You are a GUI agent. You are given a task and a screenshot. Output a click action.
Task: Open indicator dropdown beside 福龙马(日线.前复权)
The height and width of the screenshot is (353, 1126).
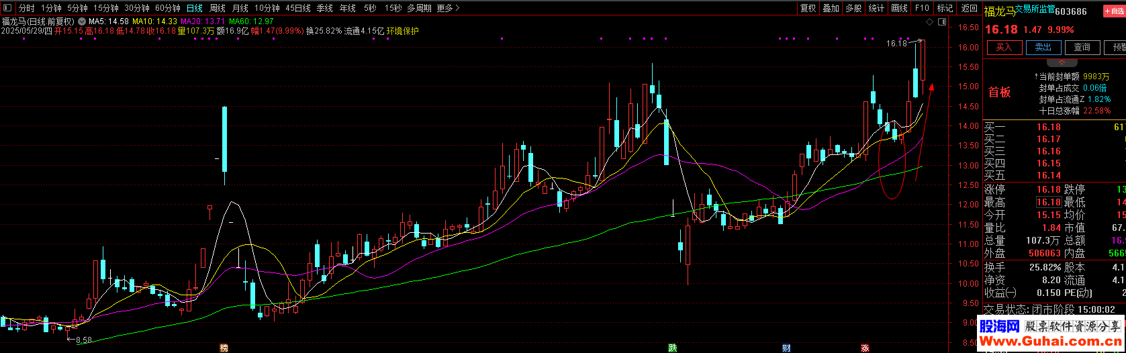[82, 21]
